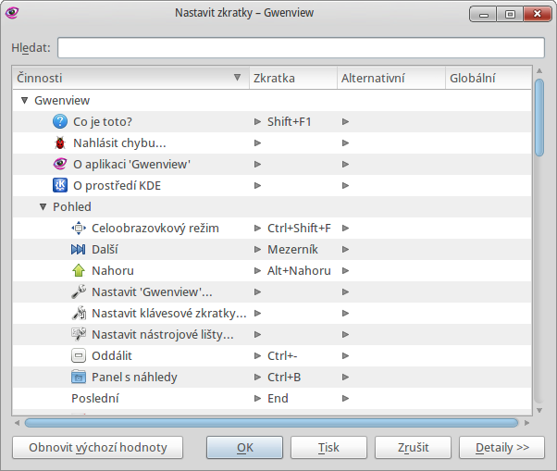Collapse the Pohled category
The image size is (557, 471).
[43, 206]
